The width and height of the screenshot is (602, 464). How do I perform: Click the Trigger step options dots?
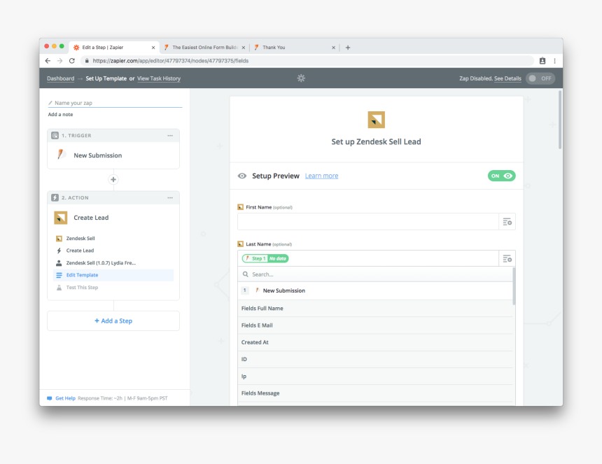(x=170, y=136)
